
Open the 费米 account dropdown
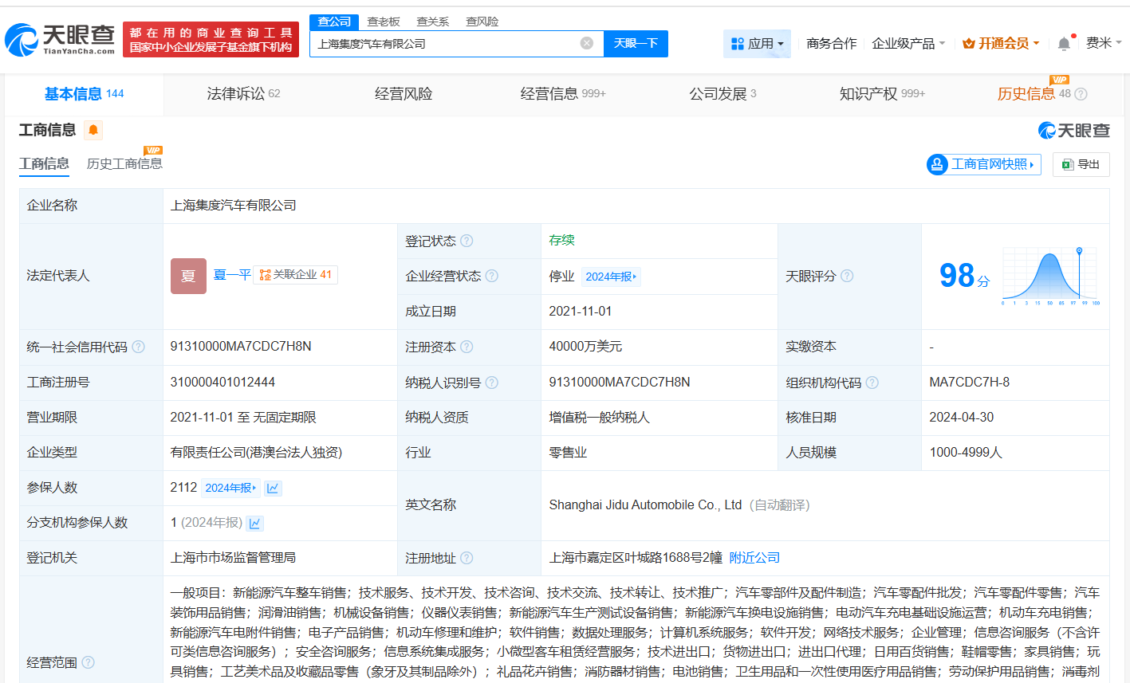pyautogui.click(x=1103, y=43)
